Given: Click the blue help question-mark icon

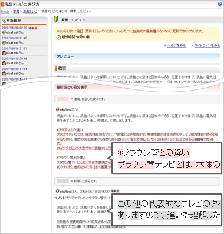Looking at the screenshot, I should (x=220, y=4).
